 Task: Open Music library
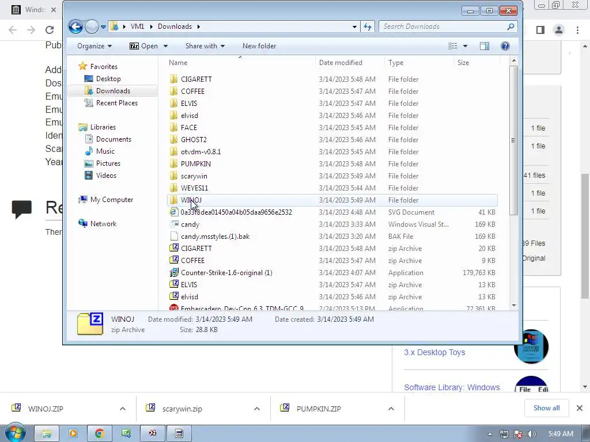tap(105, 151)
